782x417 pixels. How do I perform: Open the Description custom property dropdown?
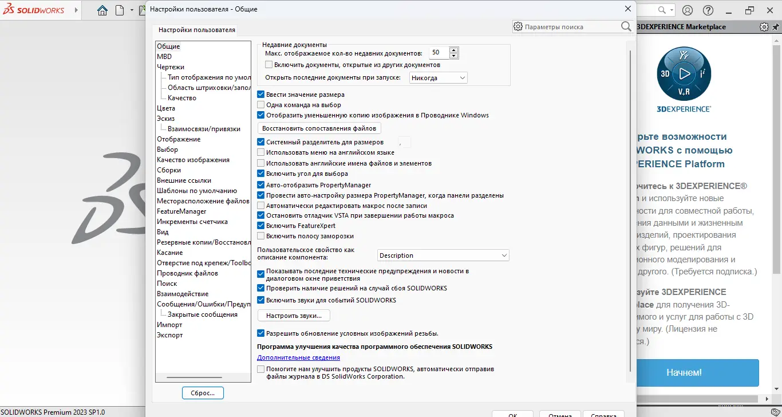[x=443, y=255]
